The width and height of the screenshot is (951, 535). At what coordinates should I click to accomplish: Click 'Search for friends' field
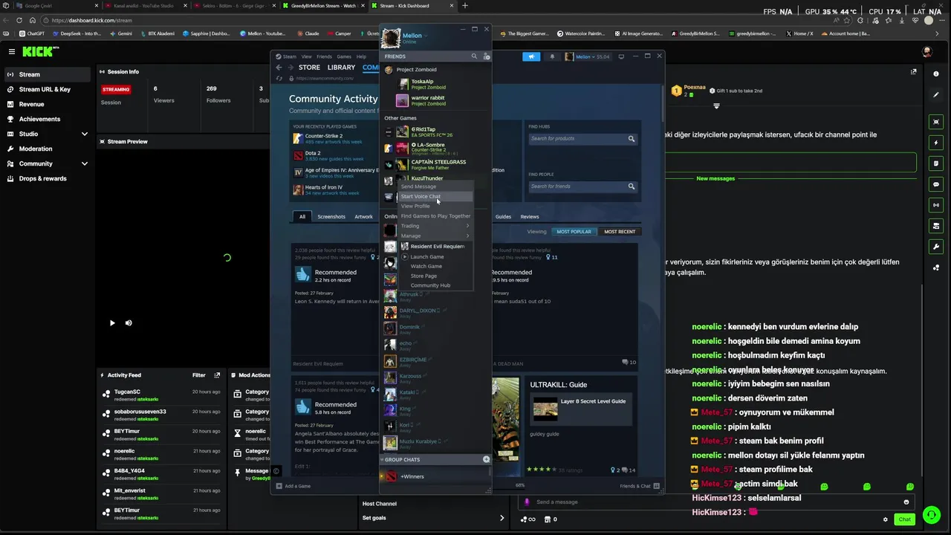pos(582,187)
